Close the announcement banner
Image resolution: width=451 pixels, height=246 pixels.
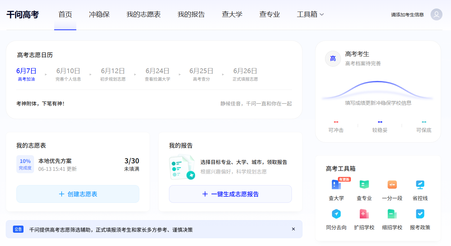tap(293, 229)
